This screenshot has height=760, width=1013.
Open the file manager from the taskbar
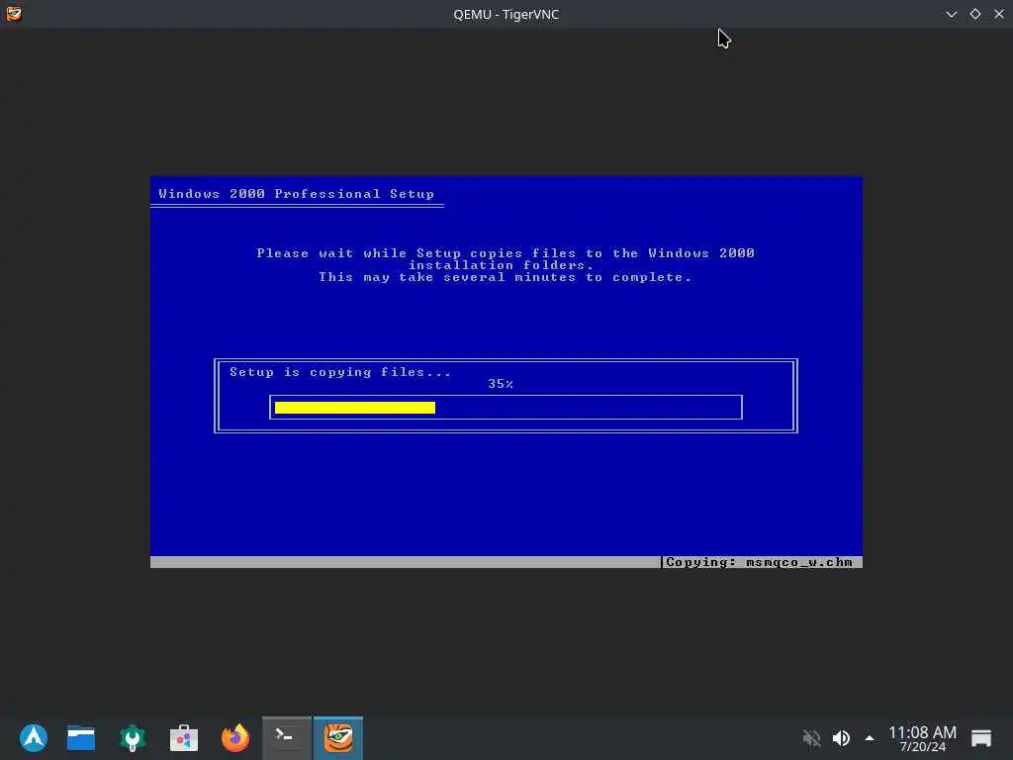[x=81, y=737]
